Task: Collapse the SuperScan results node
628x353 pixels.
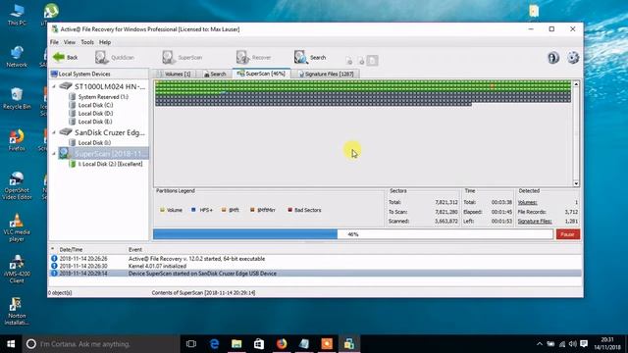Action: pyautogui.click(x=54, y=154)
